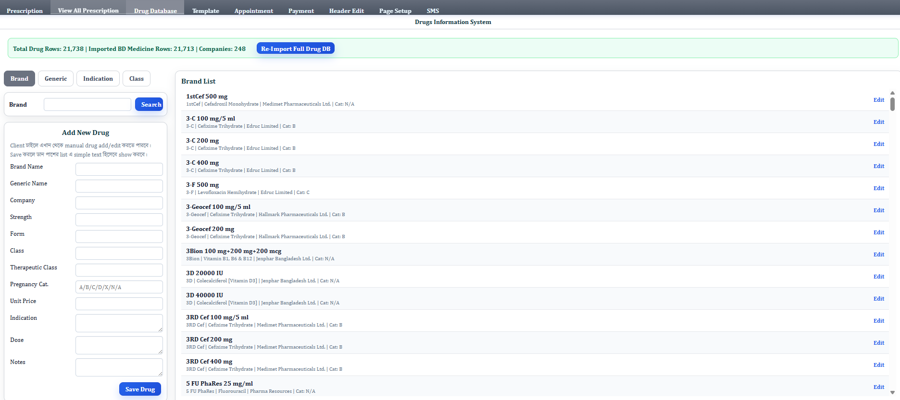Click the Search button

pos(149,104)
